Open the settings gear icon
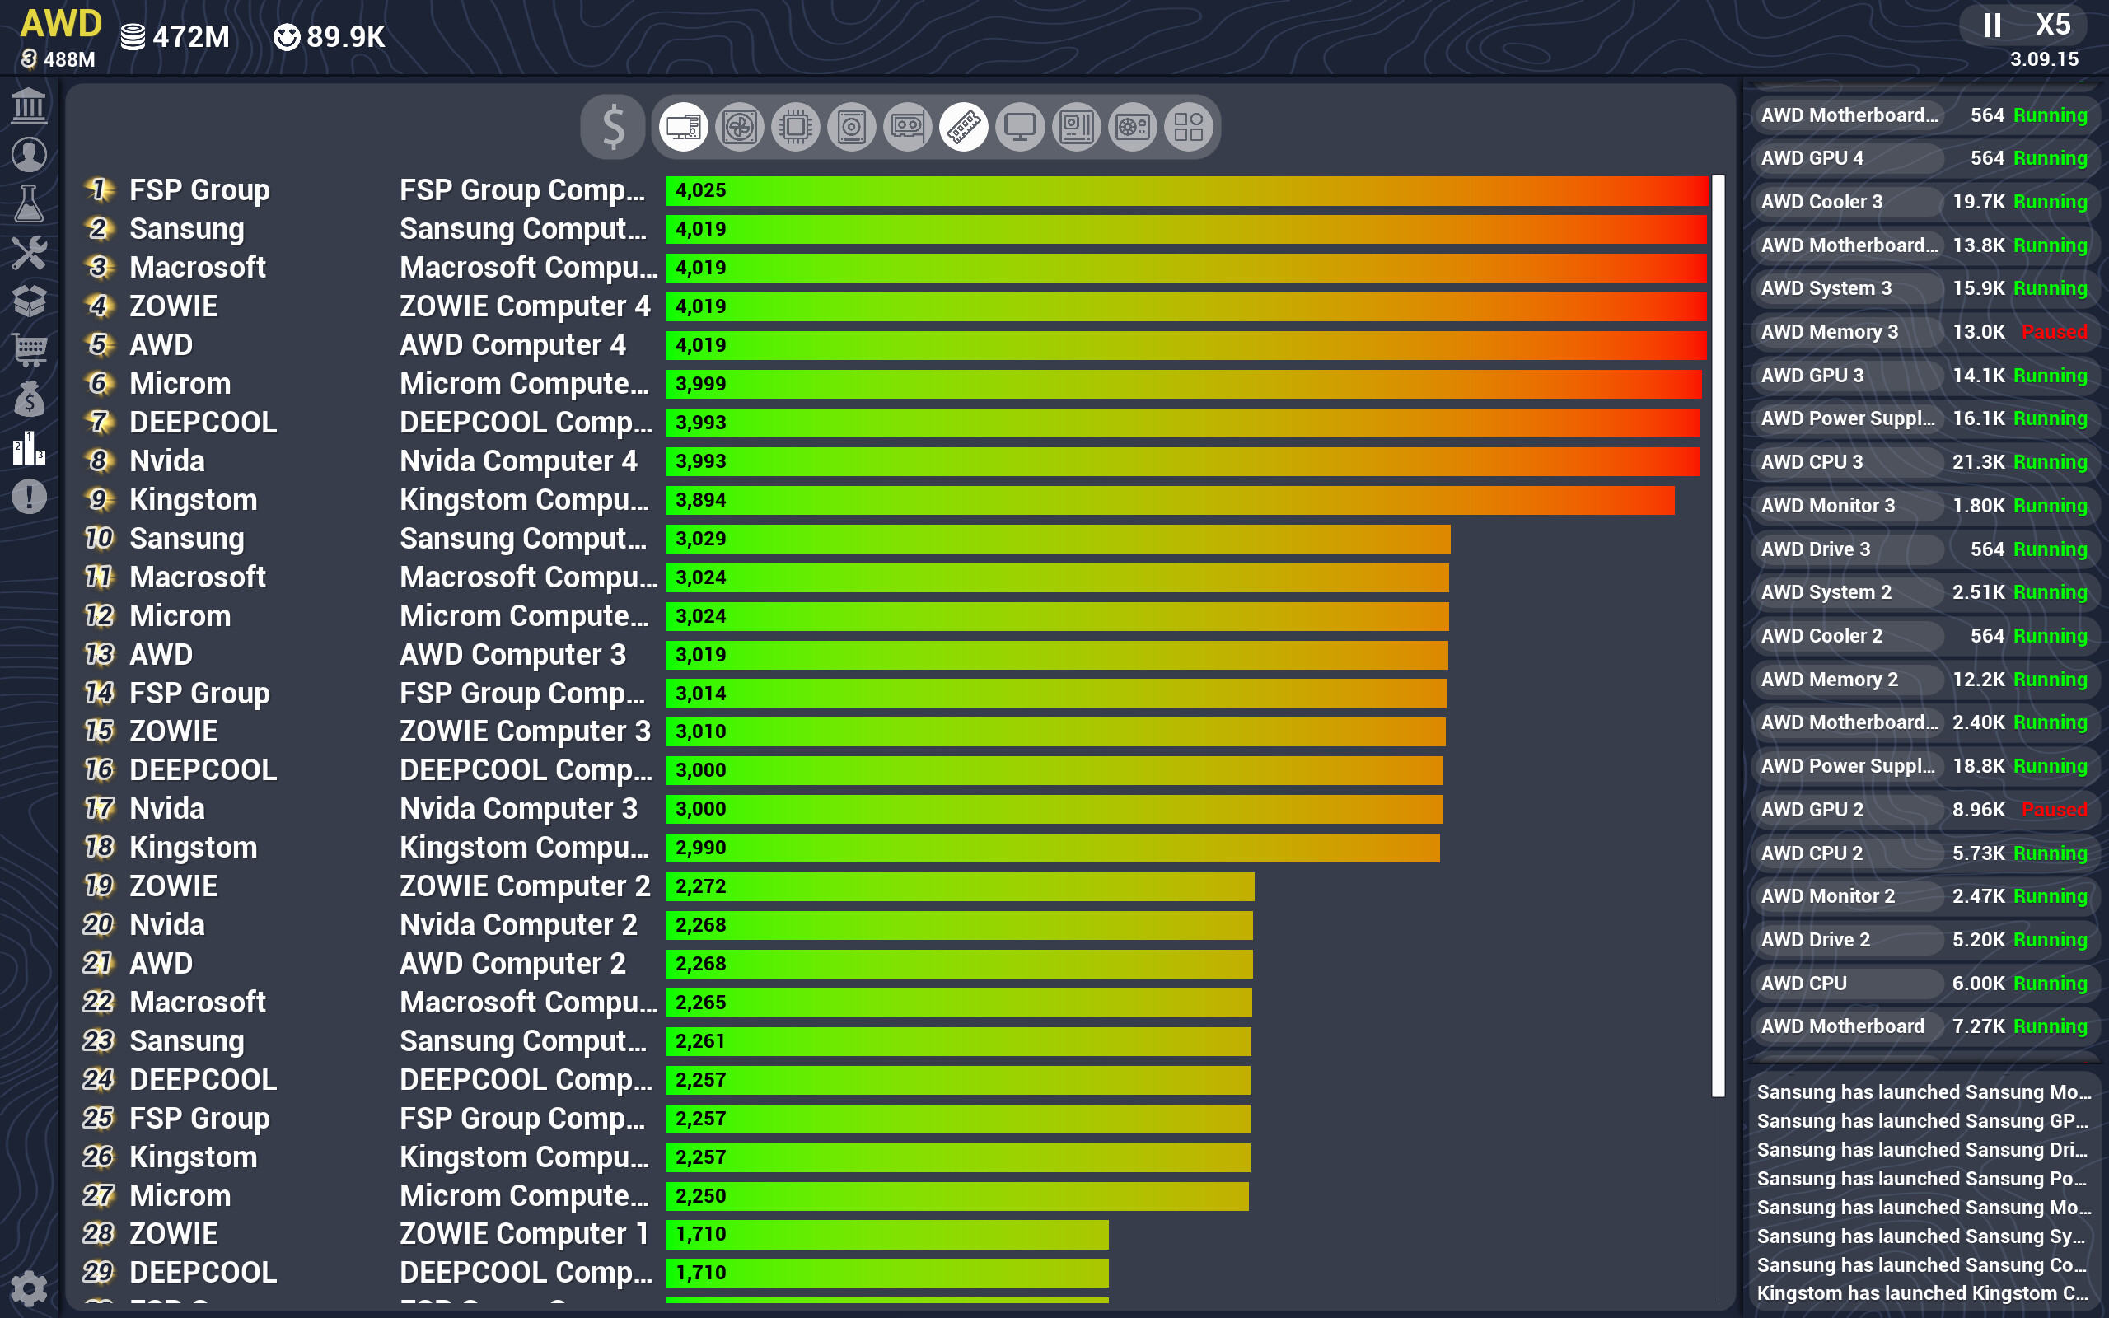 coord(29,1288)
